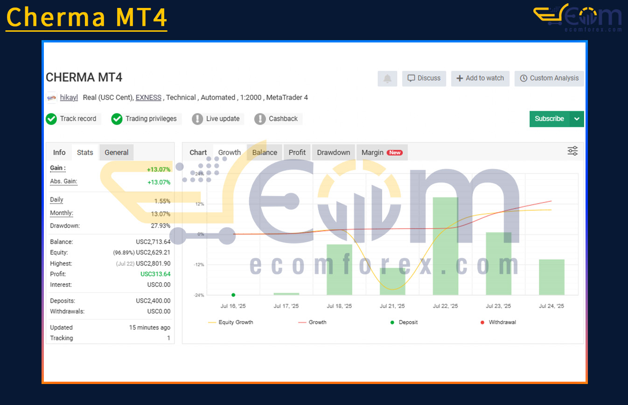
Task: Click the Add to watch button
Action: [x=480, y=78]
